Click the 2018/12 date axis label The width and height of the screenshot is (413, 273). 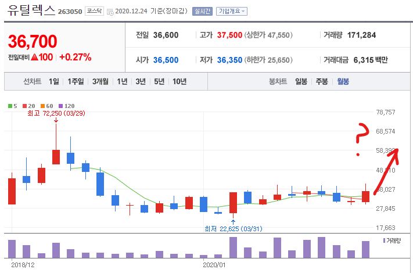coord(23,265)
